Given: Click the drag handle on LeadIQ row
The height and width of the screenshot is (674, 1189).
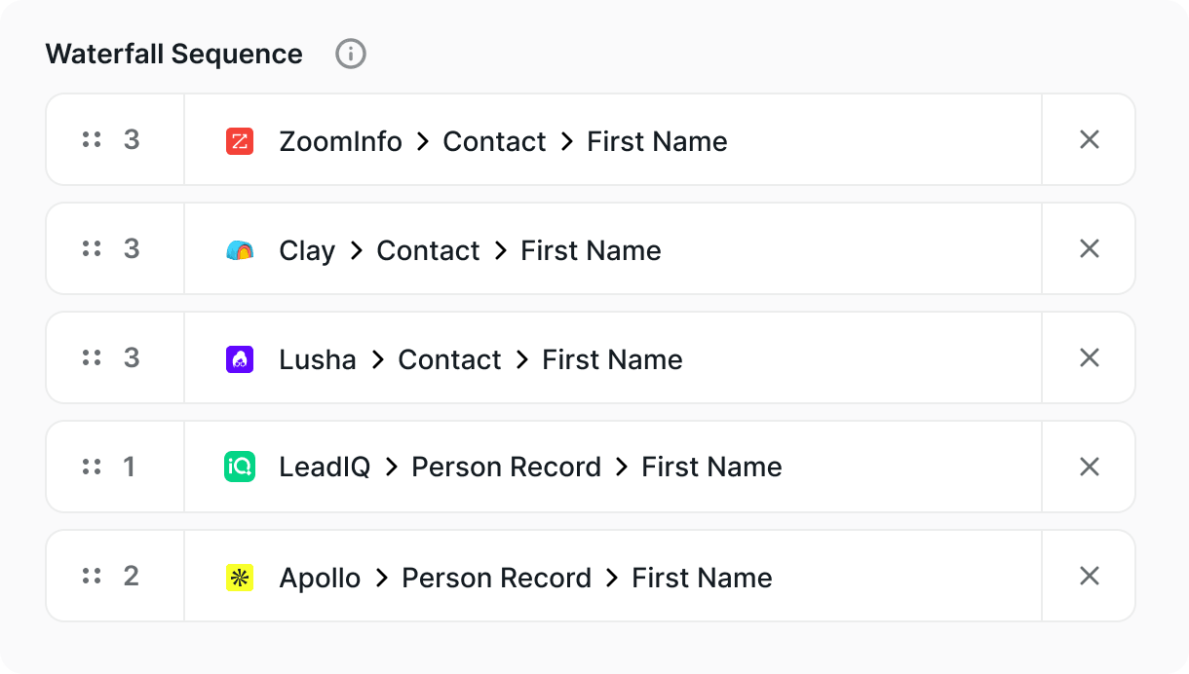Looking at the screenshot, I should (x=92, y=468).
